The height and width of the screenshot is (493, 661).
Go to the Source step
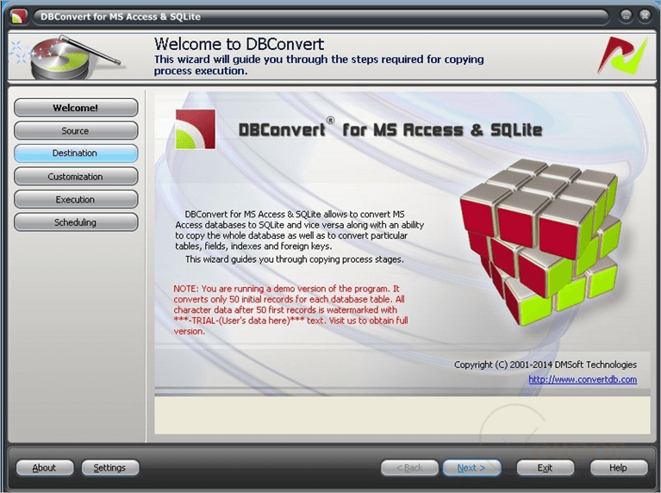(76, 131)
